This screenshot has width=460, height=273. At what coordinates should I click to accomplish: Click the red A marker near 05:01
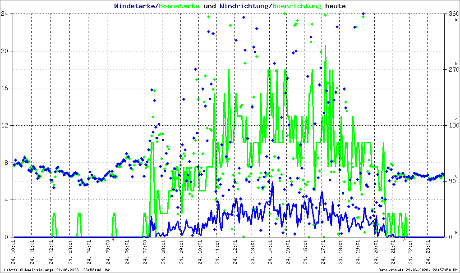pyautogui.click(x=113, y=239)
